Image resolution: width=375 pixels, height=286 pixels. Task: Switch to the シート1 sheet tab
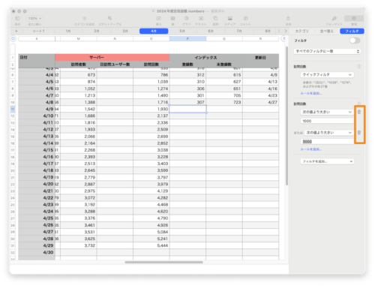coord(39,31)
